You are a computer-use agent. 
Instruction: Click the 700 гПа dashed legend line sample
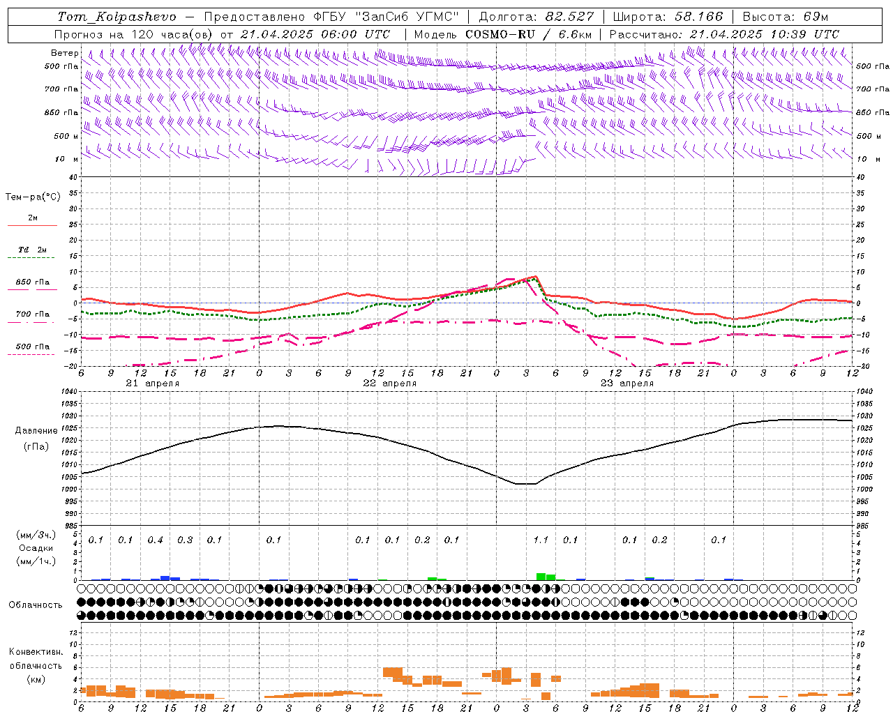[31, 322]
